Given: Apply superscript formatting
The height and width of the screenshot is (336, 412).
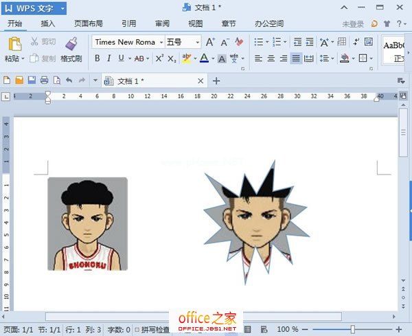Looking at the screenshot, I should [x=159, y=58].
